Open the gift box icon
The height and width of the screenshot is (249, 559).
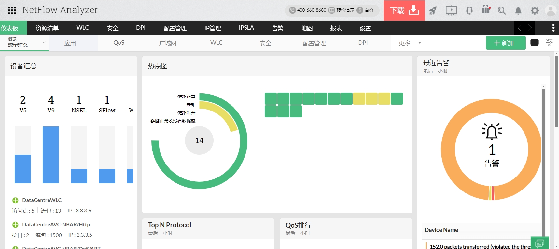coord(486,10)
